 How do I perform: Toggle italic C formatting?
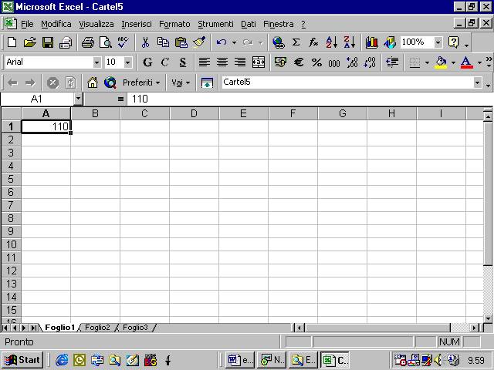click(165, 62)
